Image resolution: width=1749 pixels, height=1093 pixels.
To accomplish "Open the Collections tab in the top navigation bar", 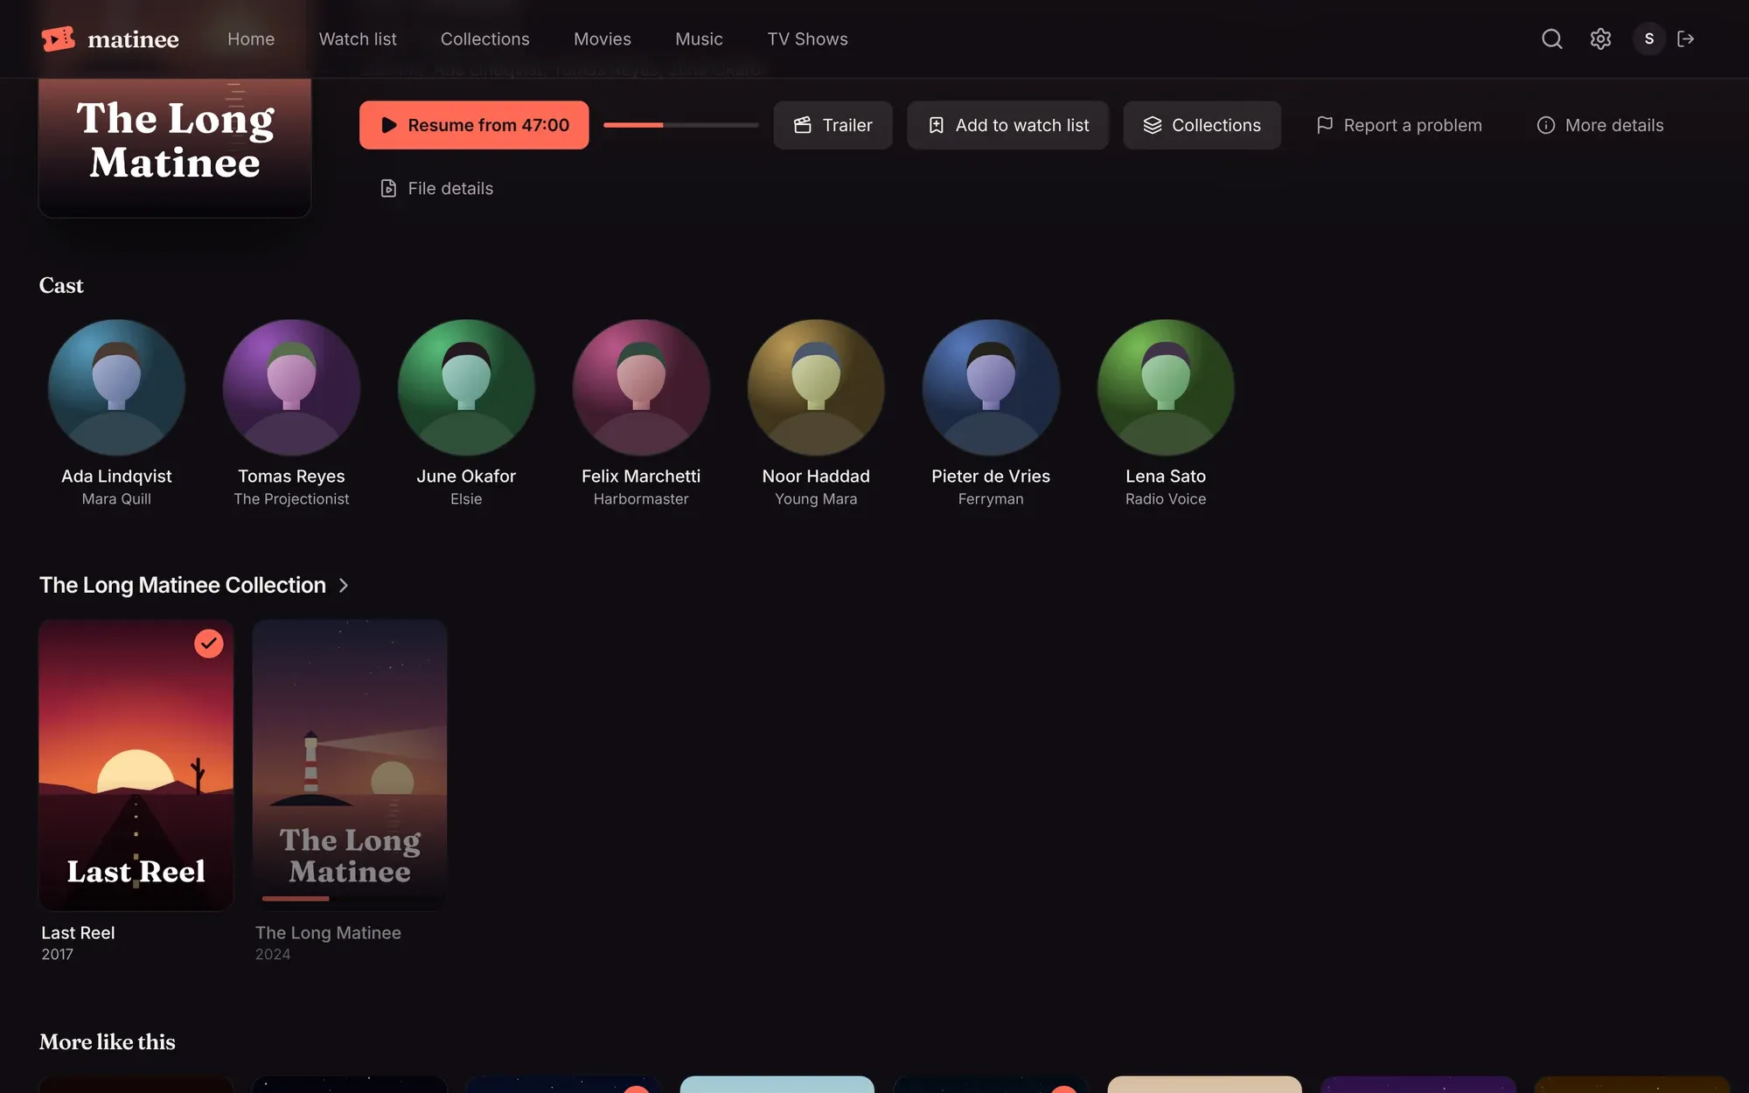I will (x=485, y=38).
